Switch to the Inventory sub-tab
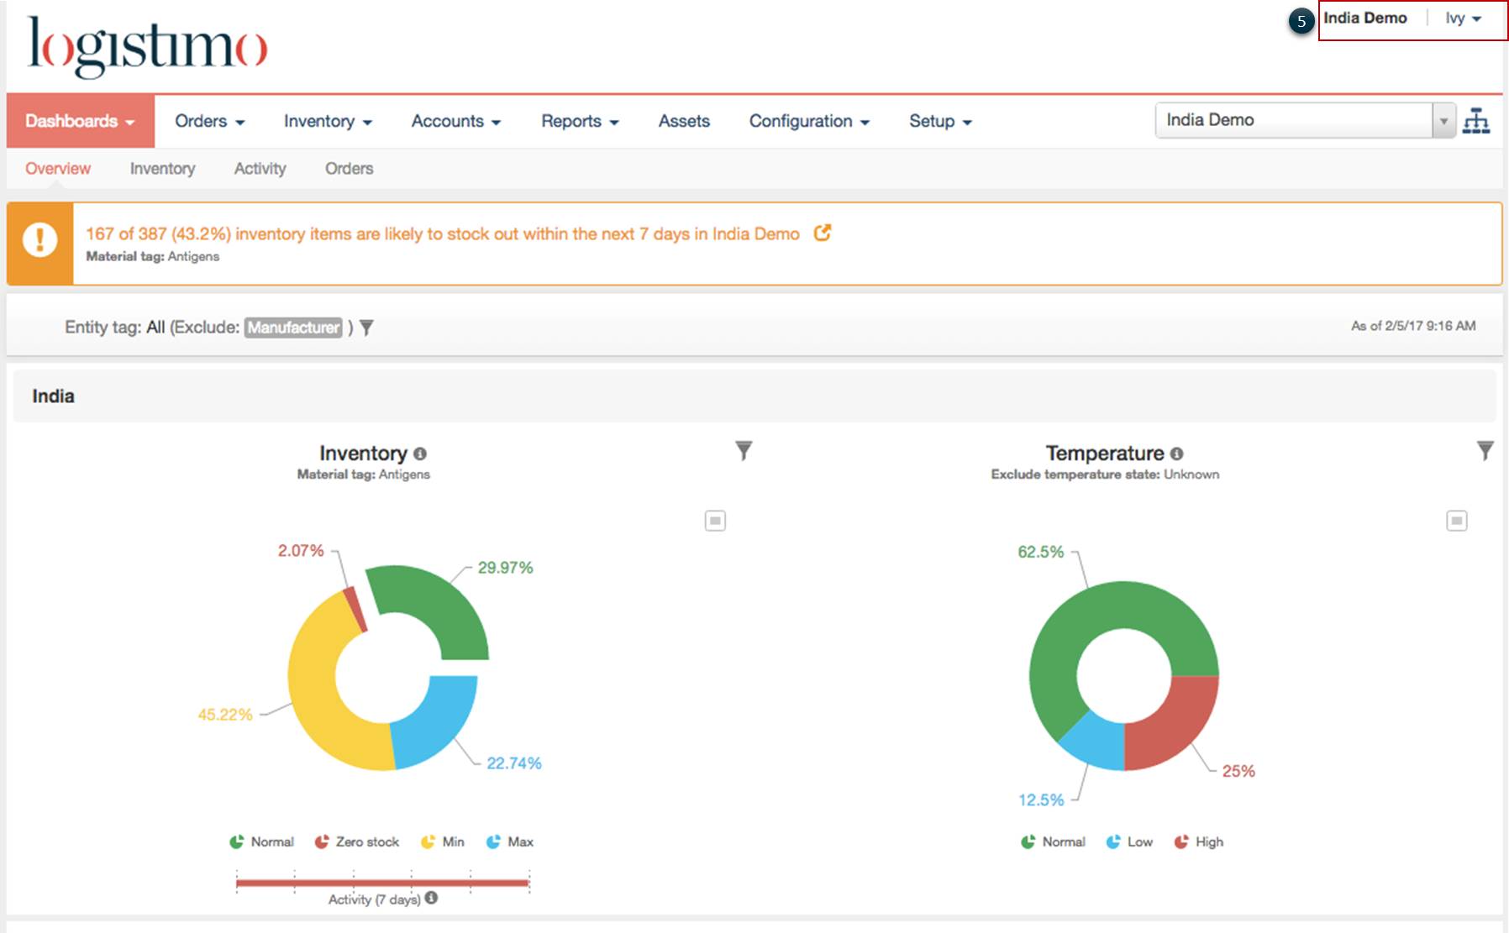The image size is (1509, 933). 162,168
